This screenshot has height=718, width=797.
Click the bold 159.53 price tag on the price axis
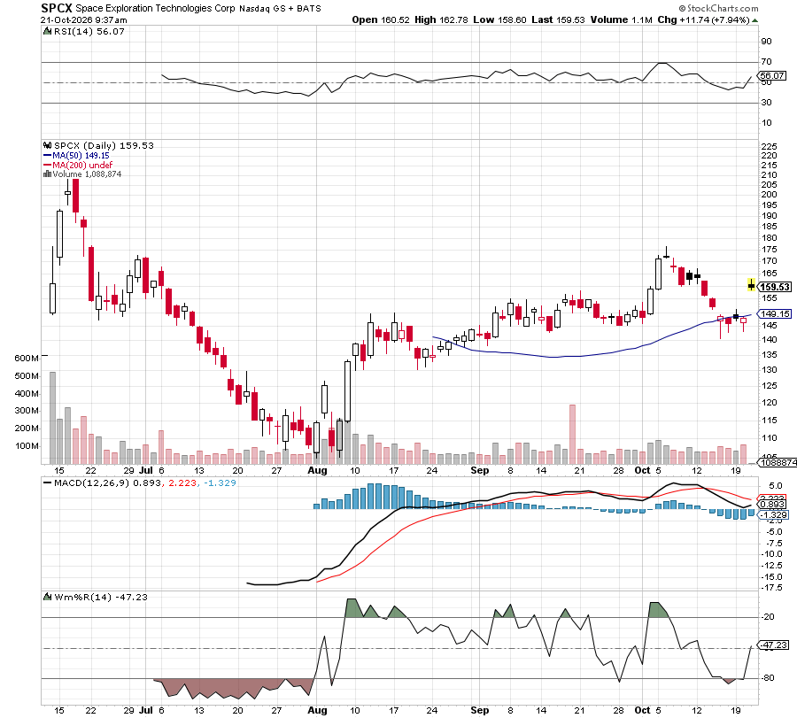(775, 287)
